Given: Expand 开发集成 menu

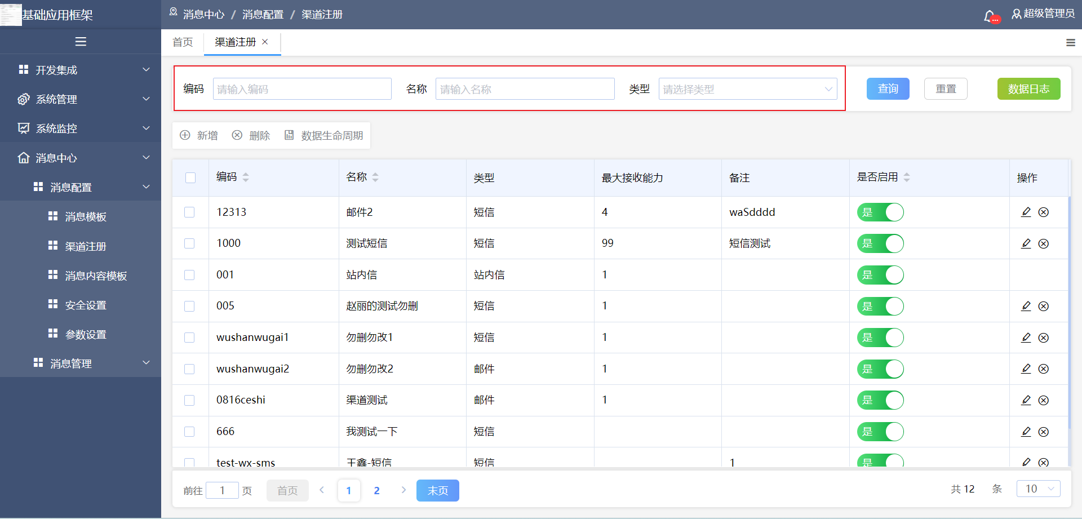Looking at the screenshot, I should (81, 70).
